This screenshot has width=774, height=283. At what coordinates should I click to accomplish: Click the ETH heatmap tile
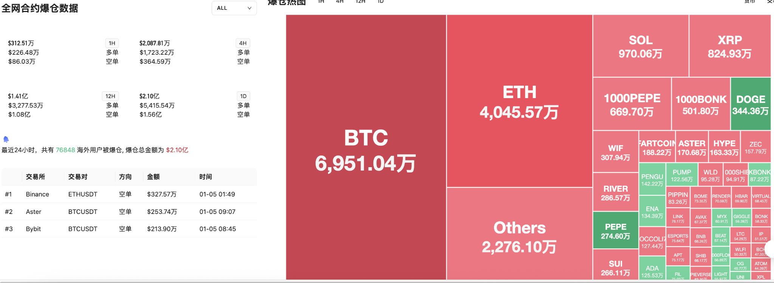(519, 101)
